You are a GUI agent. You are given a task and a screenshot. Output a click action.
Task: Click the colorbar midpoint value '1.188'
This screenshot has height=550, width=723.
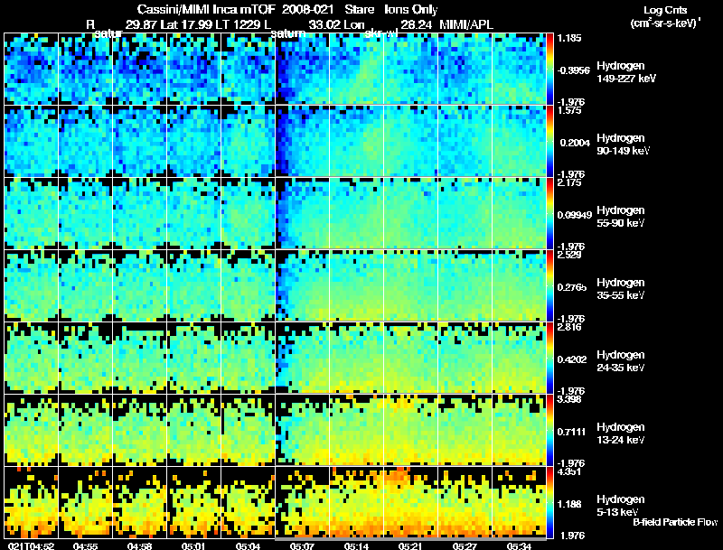pos(569,505)
